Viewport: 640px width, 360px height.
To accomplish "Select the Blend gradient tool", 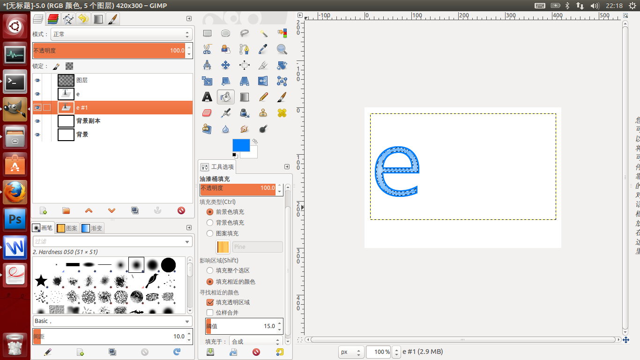I will (x=244, y=97).
